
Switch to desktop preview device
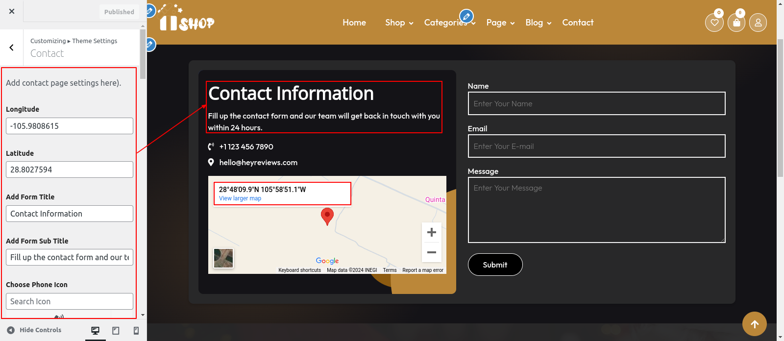[96, 331]
